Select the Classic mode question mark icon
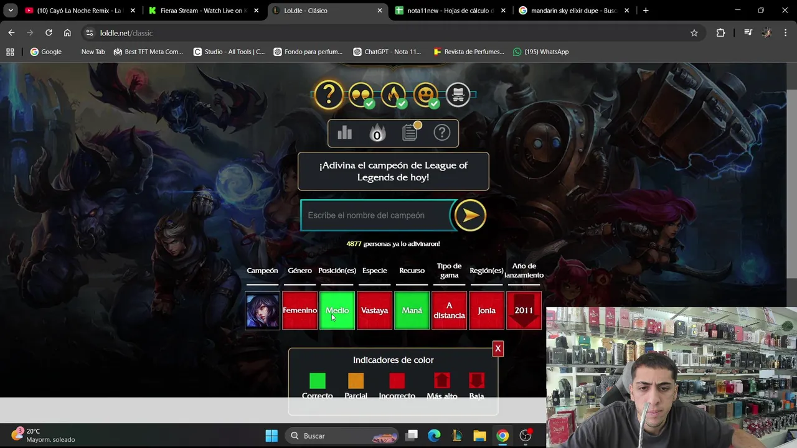 329,95
